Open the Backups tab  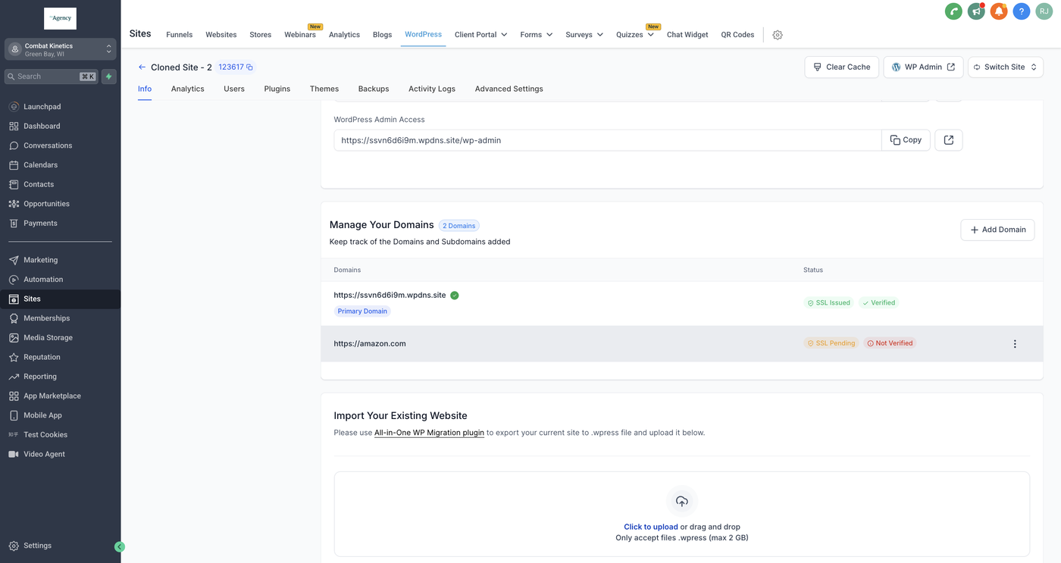point(374,89)
